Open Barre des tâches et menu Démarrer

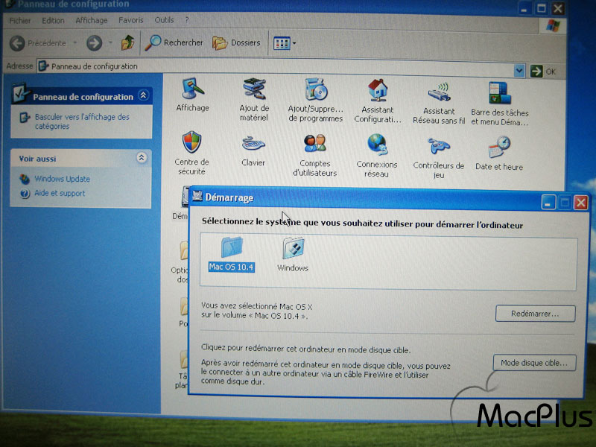pyautogui.click(x=499, y=104)
